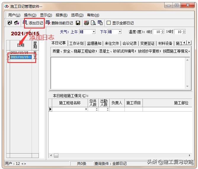The width and height of the screenshot is (198, 169).
Task: Click the crew table row selector arrow
Action: pos(50,109)
